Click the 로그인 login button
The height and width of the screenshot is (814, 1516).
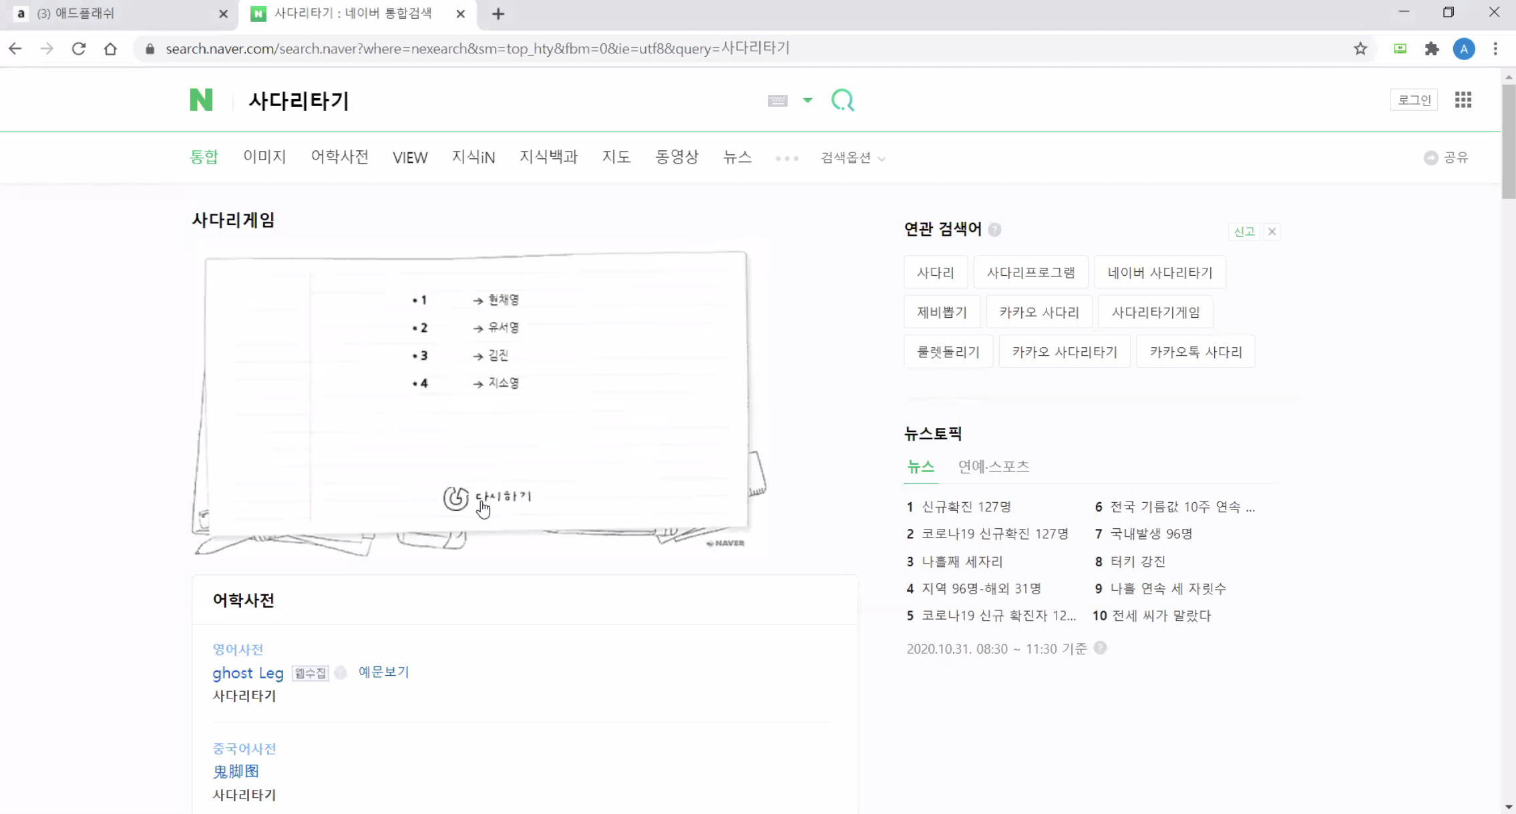(x=1414, y=99)
